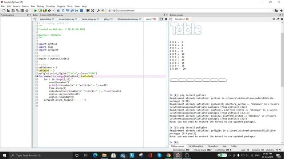Go forward to the next cursor position
Image resolution: width=284 pixels, height=159 pixels.
(114, 11)
